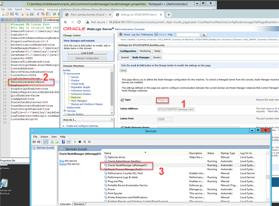This screenshot has width=279, height=206.
Task: Click Services window Forward arrow toolbar icon
Action: click(x=39, y=142)
